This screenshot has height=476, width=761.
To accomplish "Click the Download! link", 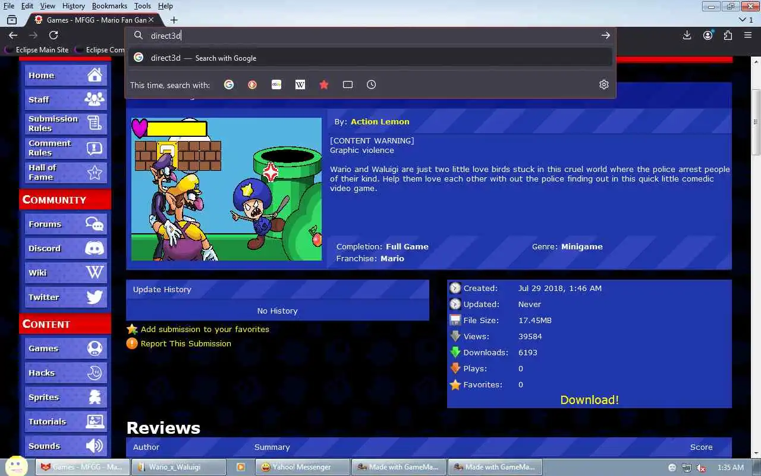I will click(x=589, y=400).
